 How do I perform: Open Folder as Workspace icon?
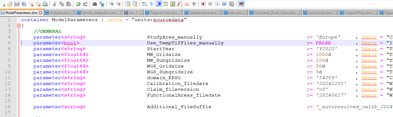tap(187, 4)
